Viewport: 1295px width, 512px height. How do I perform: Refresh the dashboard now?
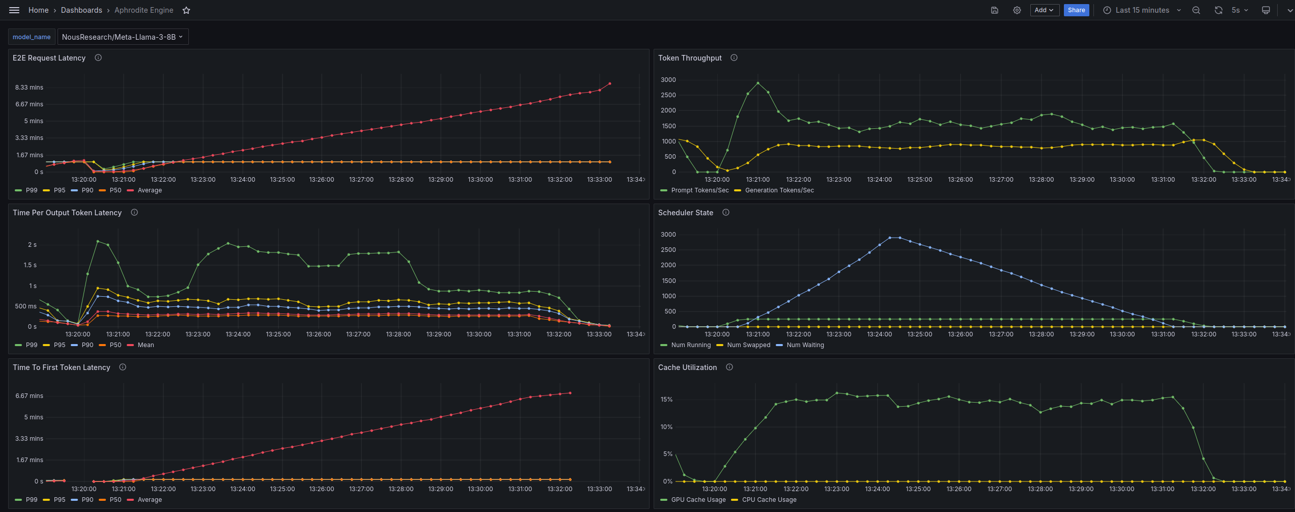(1219, 10)
